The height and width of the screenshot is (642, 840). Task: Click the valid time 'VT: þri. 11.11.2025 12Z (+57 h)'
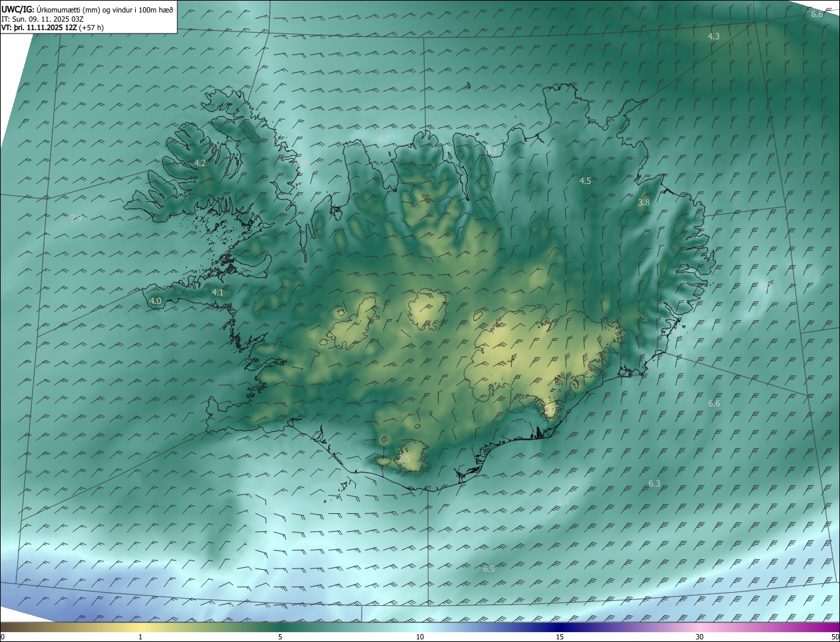(52, 28)
